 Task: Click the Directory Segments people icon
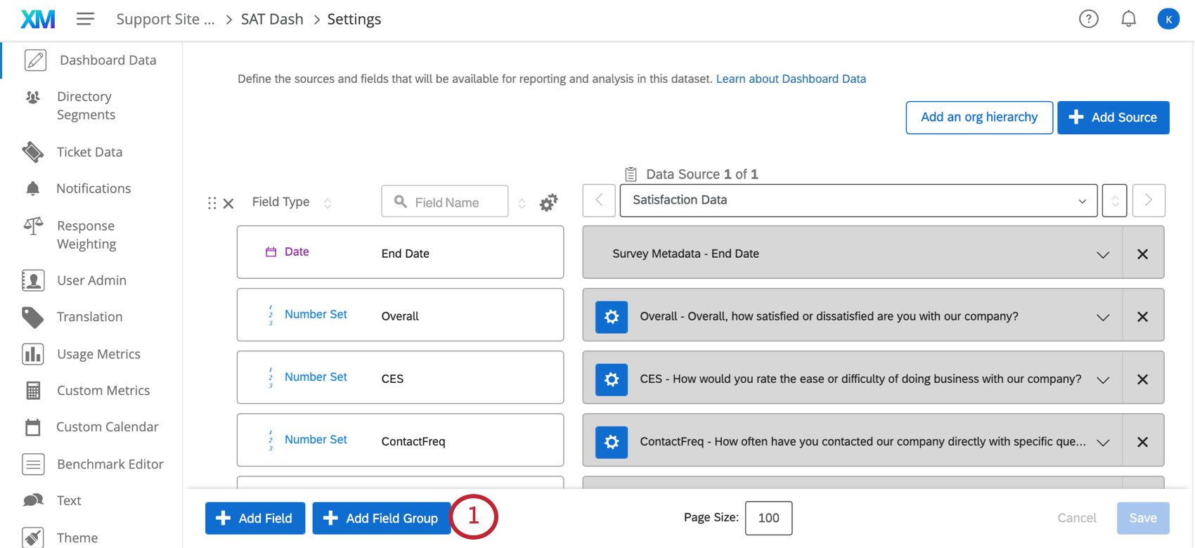tap(33, 97)
